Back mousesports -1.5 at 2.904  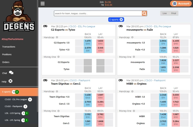point(163,43)
